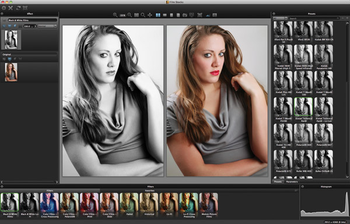Select the Motion Picture Films filter
This screenshot has height=224, width=350.
click(208, 205)
